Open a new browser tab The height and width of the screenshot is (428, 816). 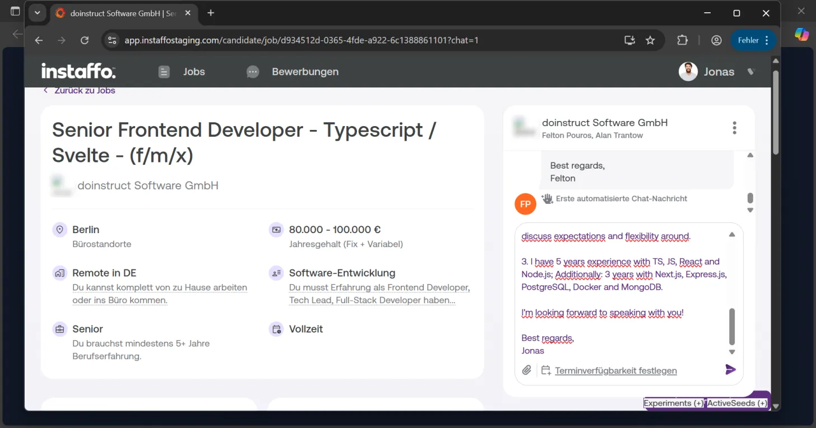point(211,13)
